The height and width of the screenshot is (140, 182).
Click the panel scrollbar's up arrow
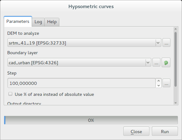click(175, 29)
